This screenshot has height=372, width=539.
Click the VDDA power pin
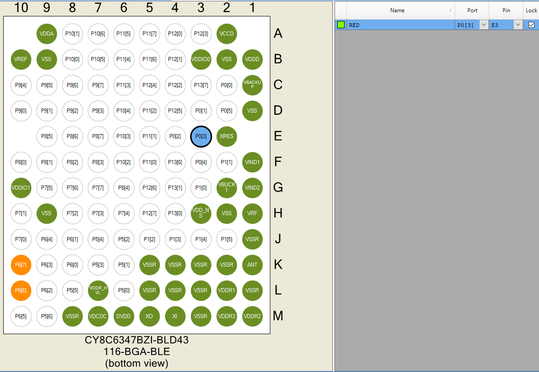click(47, 34)
